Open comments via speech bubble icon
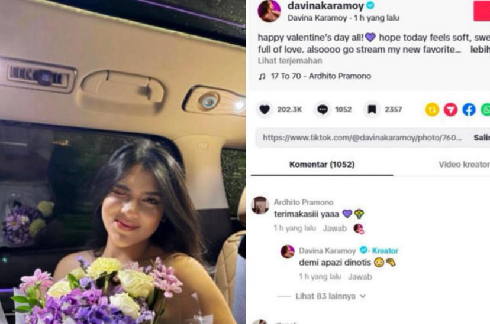The height and width of the screenshot is (324, 490). 323,109
